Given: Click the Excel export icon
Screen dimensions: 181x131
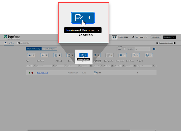Looking at the screenshot, I should pyautogui.click(x=154, y=49).
